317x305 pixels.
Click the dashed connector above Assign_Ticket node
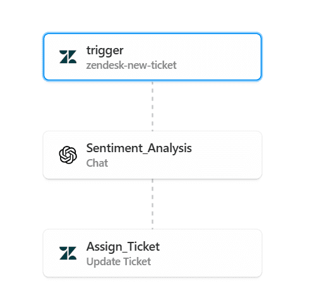coord(152,204)
